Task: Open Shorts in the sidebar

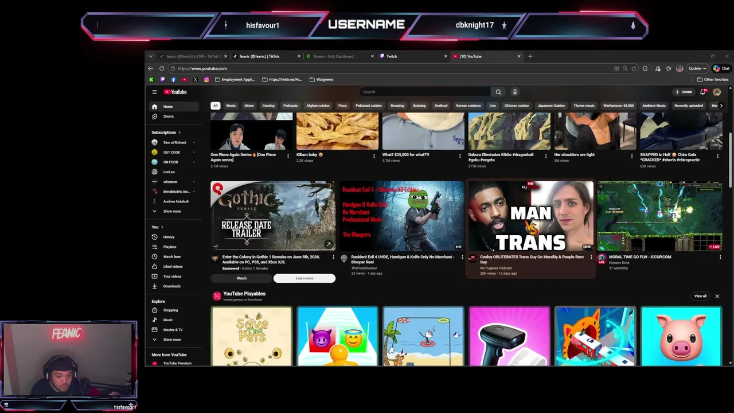Action: click(x=174, y=116)
